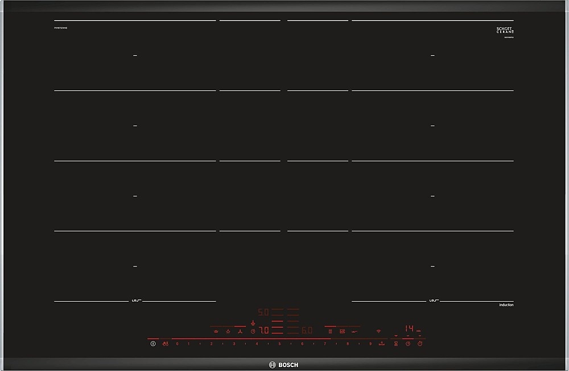Activate the boost function
Viewport: 569px width, 371px height.
click(381, 344)
